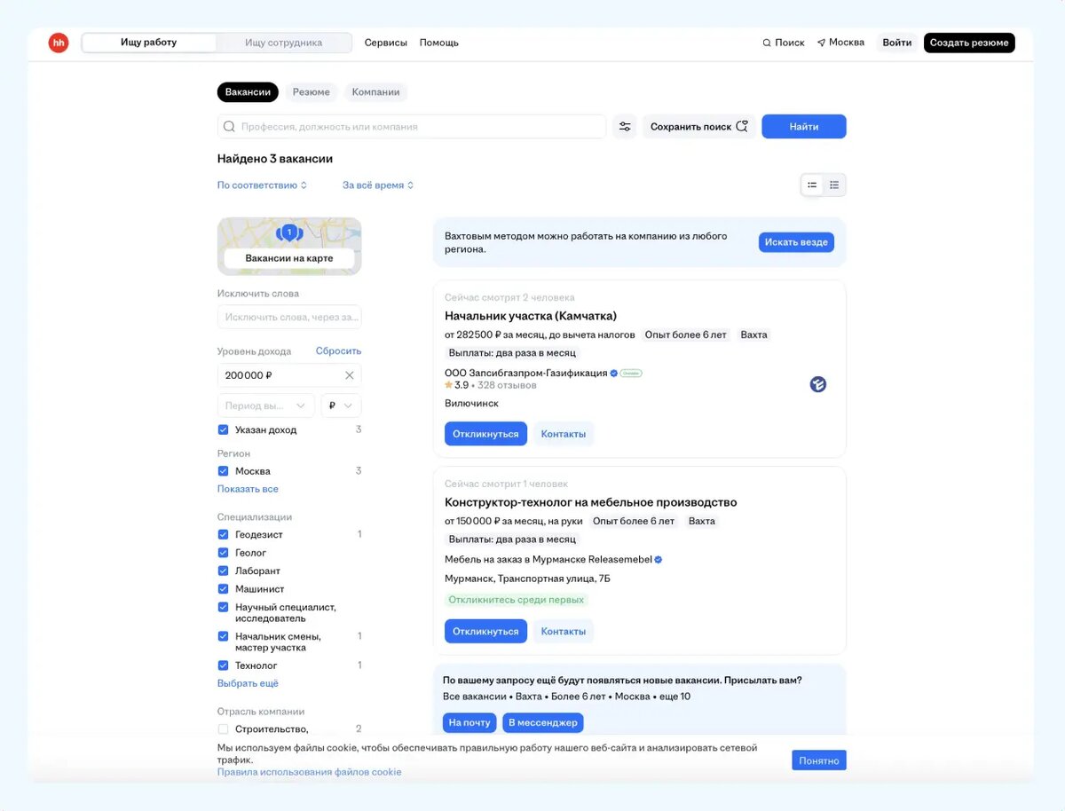Click the employer logo on the Камчатка vacancy
The width and height of the screenshot is (1065, 811).
tap(817, 384)
